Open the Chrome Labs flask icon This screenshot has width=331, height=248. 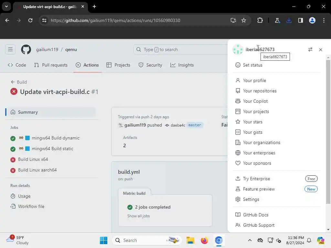tap(277, 20)
